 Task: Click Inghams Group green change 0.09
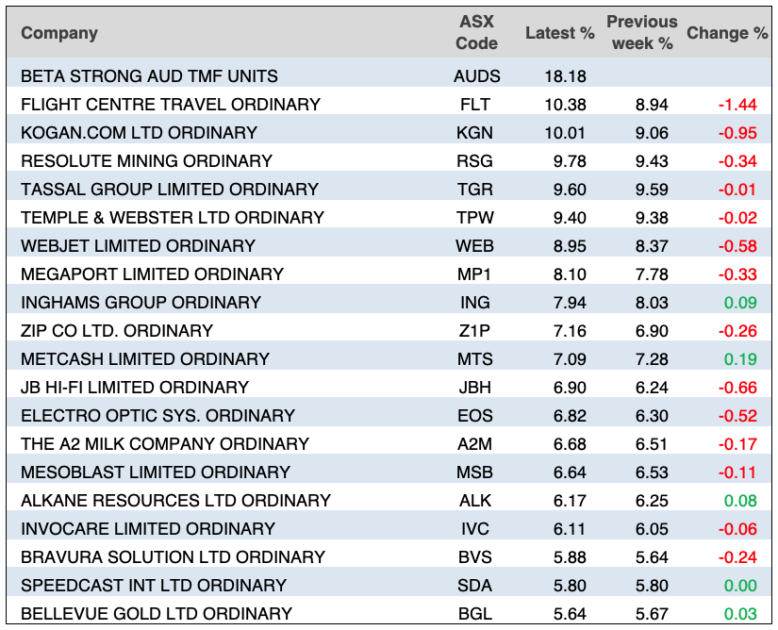tap(741, 303)
